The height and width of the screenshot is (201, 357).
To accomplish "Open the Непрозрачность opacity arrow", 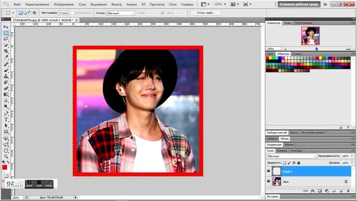I will tap(352, 156).
